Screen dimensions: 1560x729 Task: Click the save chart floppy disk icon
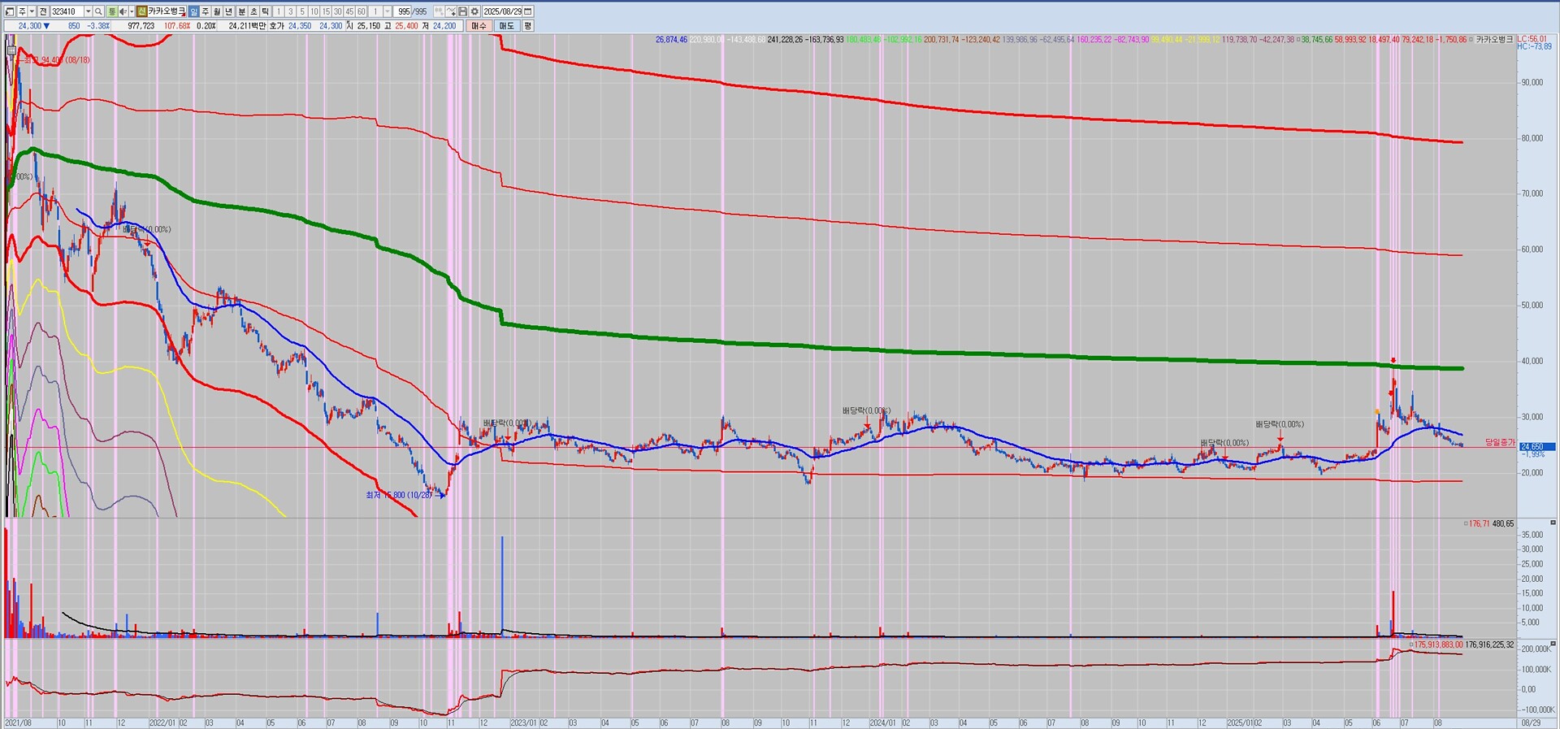coord(463,11)
